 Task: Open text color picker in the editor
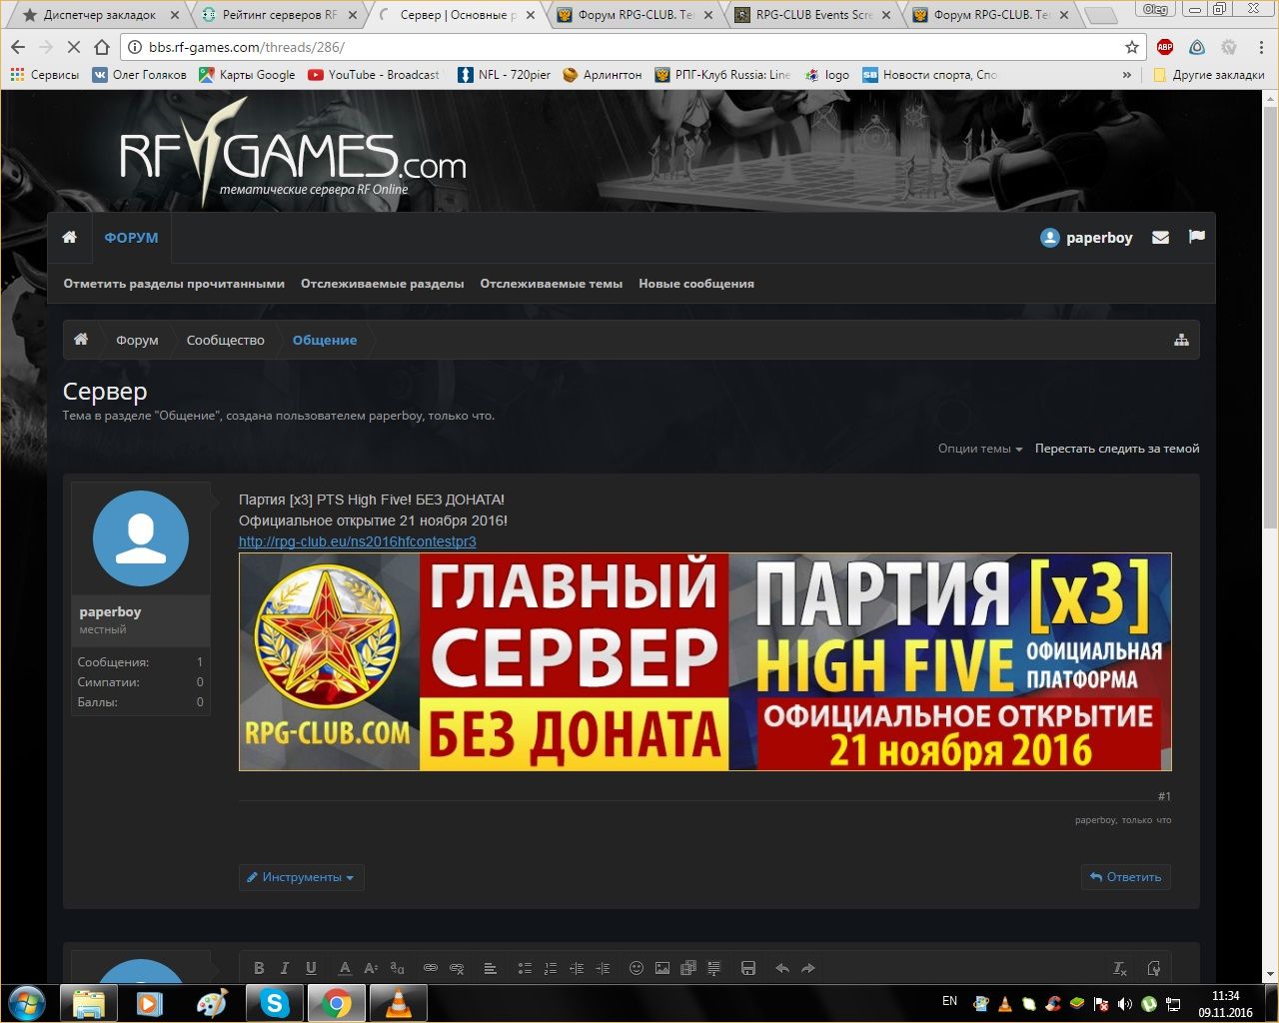tap(345, 968)
